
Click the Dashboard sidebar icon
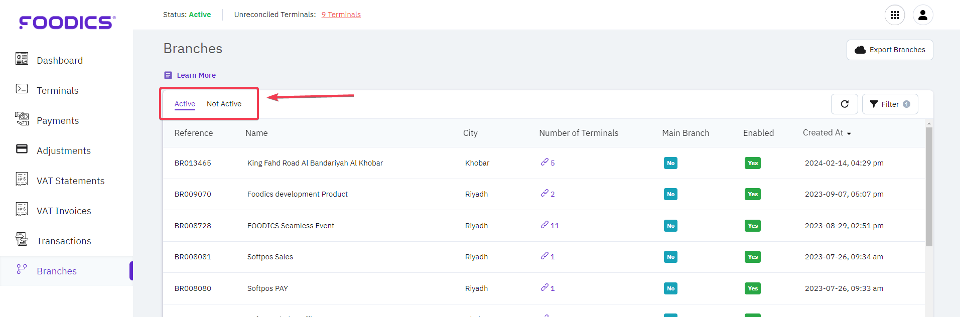22,59
